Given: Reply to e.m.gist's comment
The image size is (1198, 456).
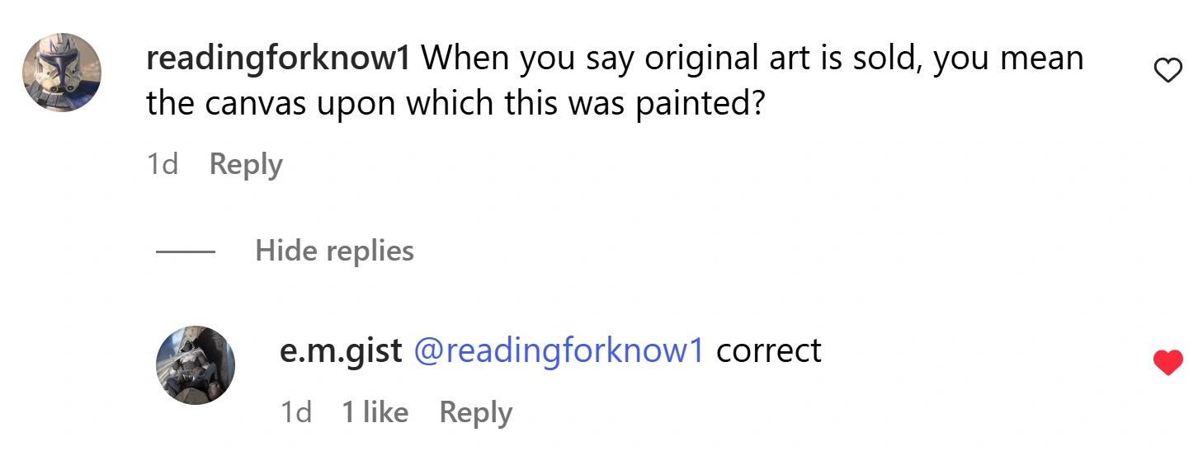Looking at the screenshot, I should coord(475,412).
